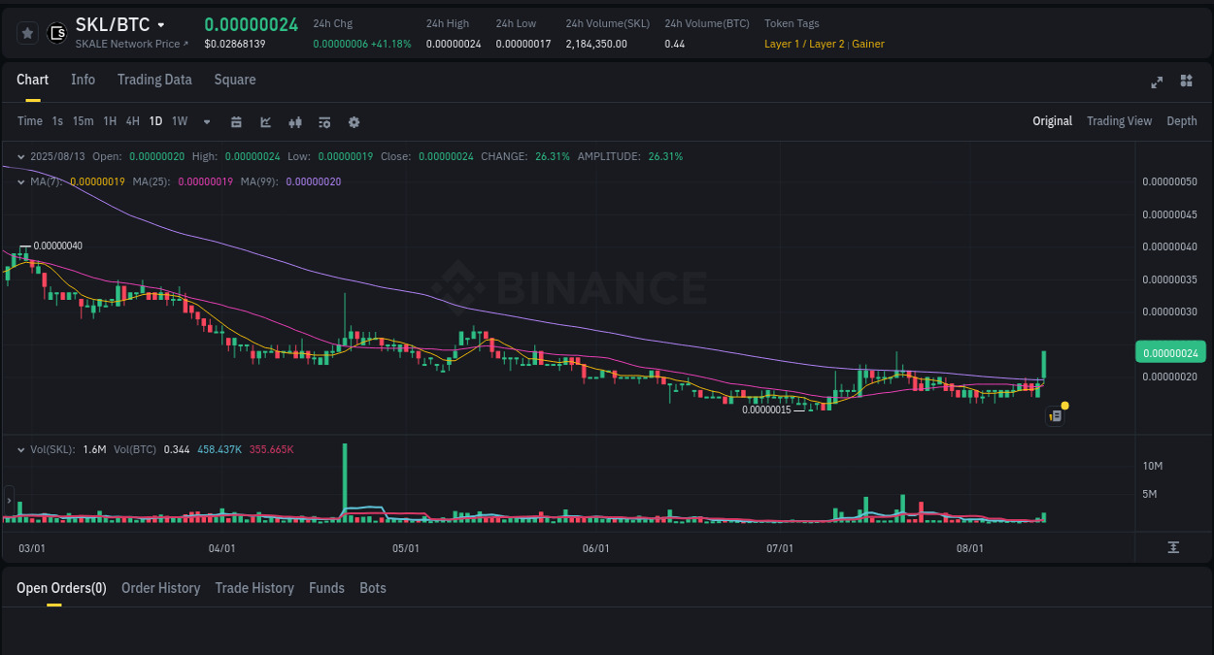Open the extra intervals dropdown arrow
The width and height of the screenshot is (1214, 655).
pos(206,121)
